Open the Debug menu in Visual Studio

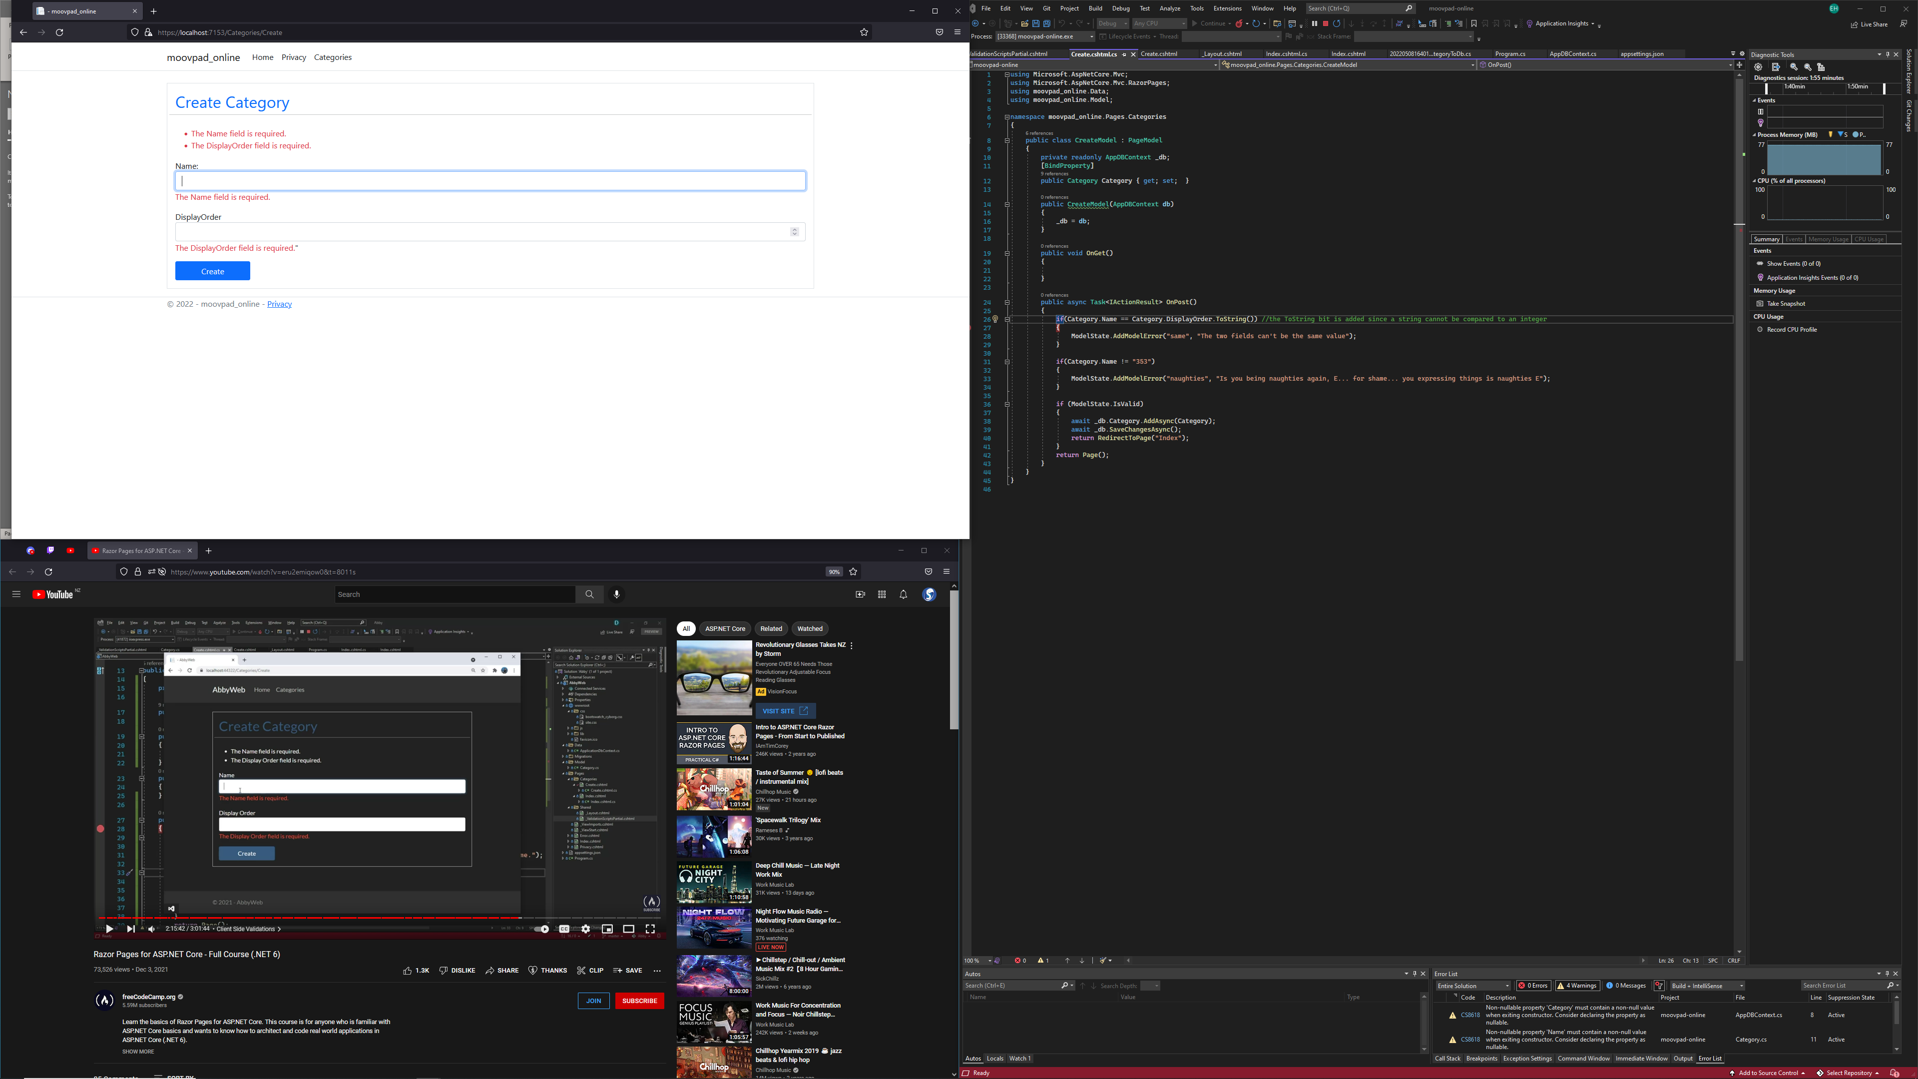point(1120,8)
